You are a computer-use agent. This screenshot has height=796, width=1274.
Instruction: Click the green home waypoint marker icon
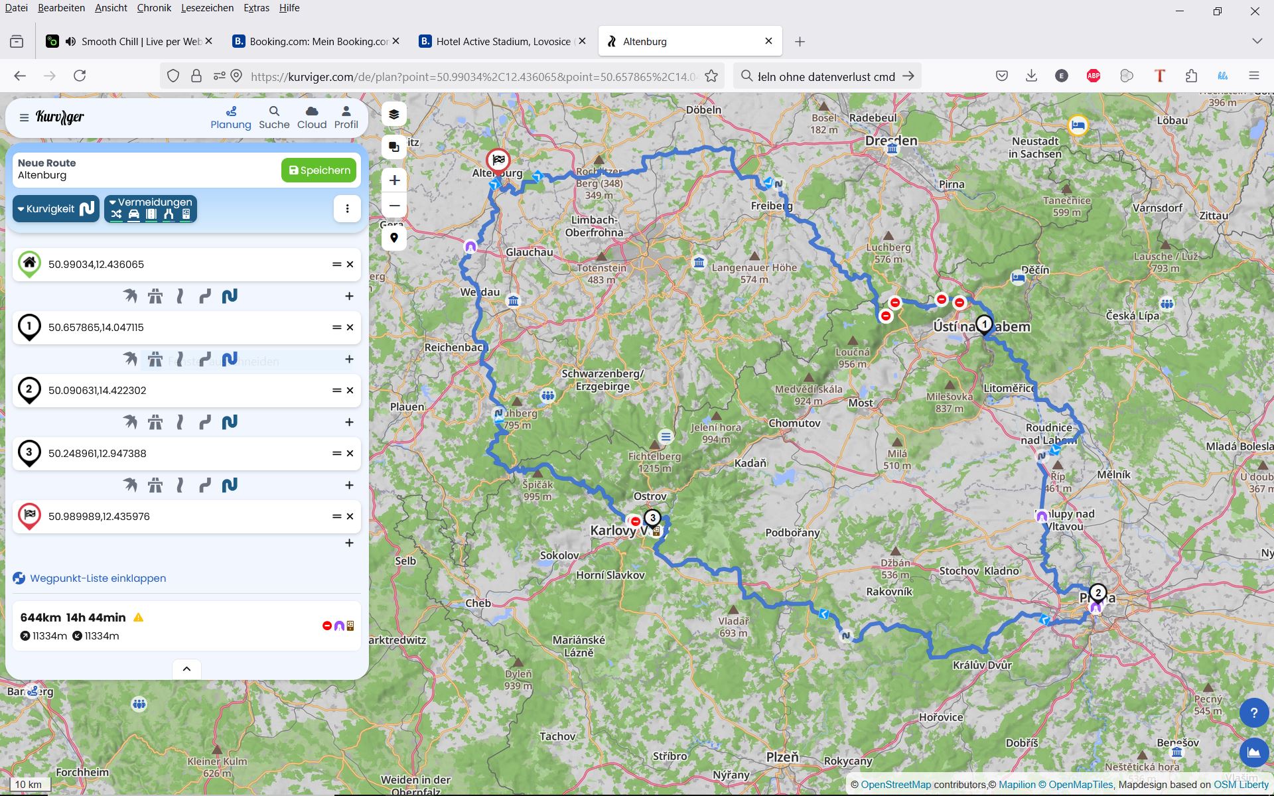[x=29, y=264]
